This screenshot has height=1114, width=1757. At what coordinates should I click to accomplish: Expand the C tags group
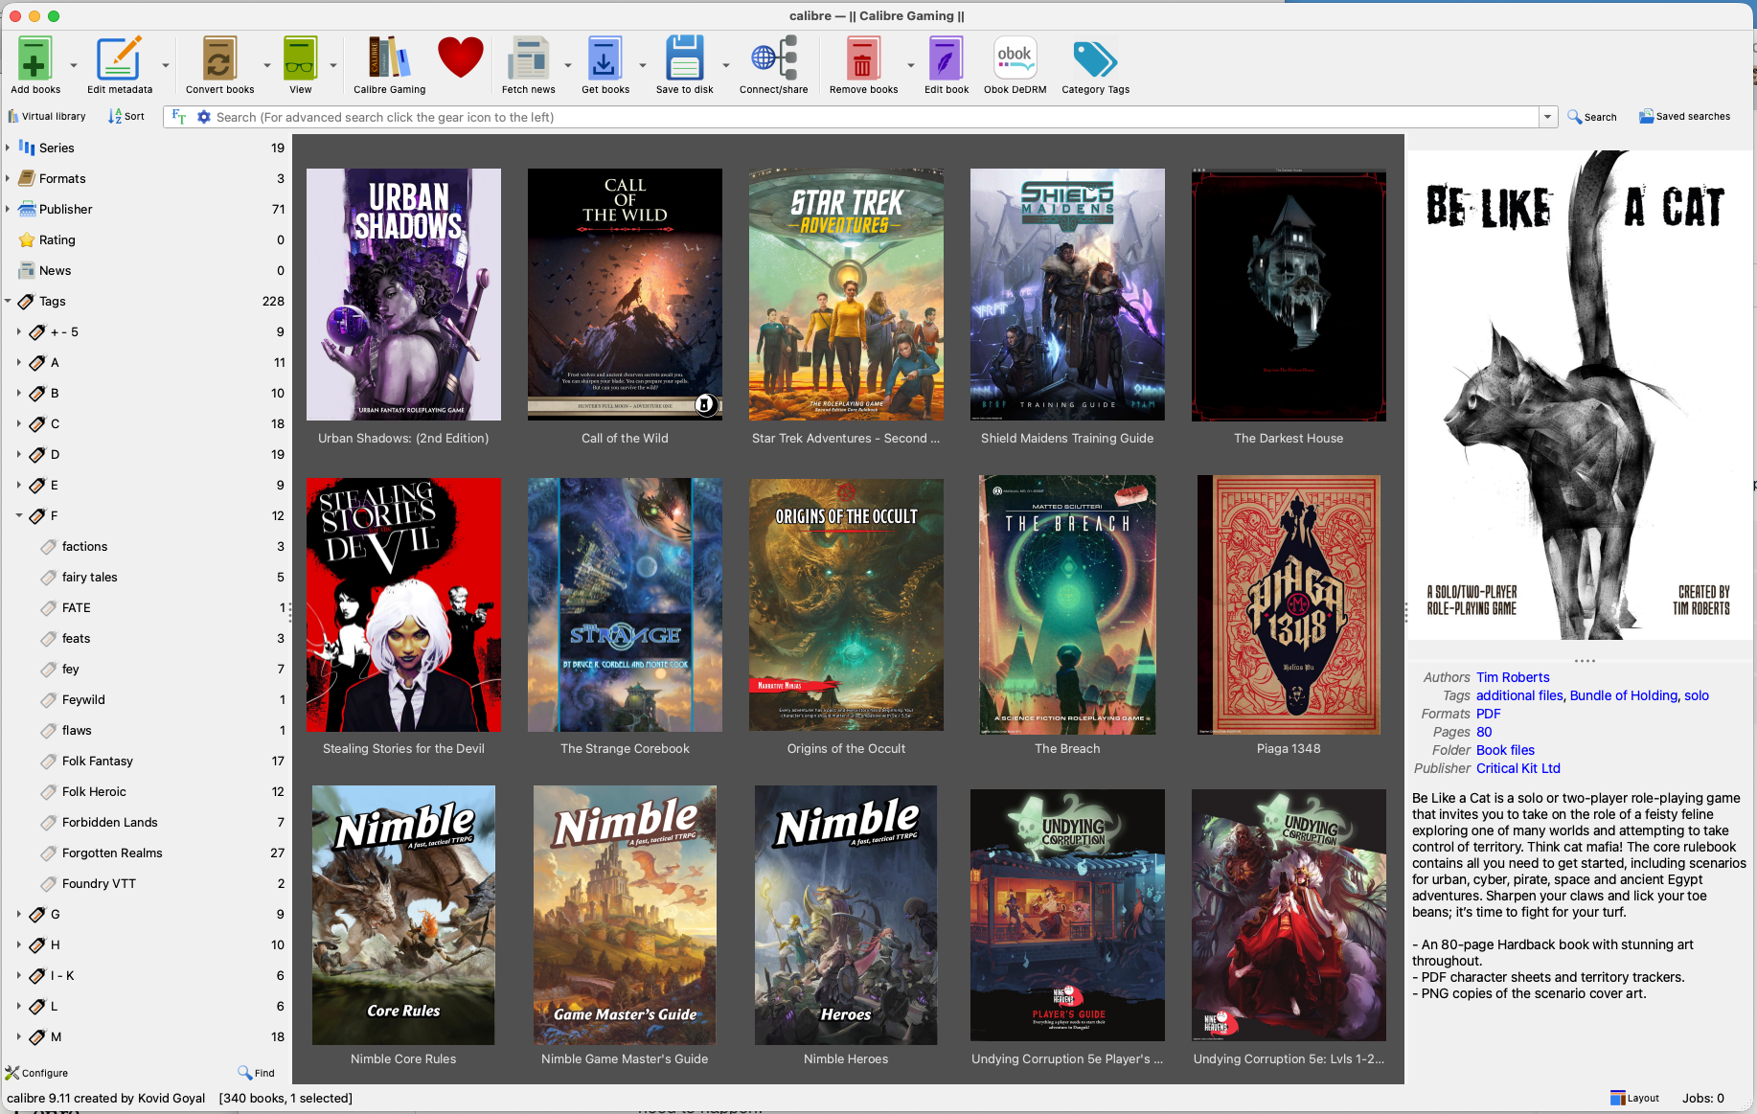pos(19,423)
